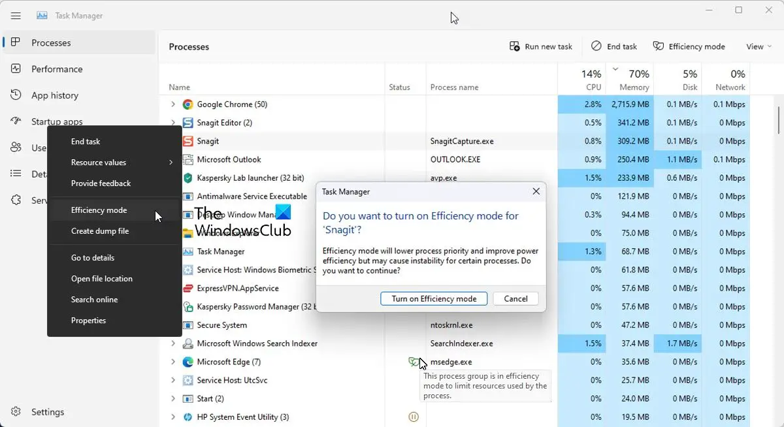Click the 2,715.9 MB memory value

tap(630, 104)
